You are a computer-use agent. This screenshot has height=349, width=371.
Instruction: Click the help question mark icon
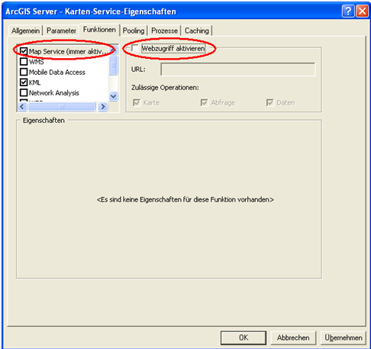click(x=348, y=11)
